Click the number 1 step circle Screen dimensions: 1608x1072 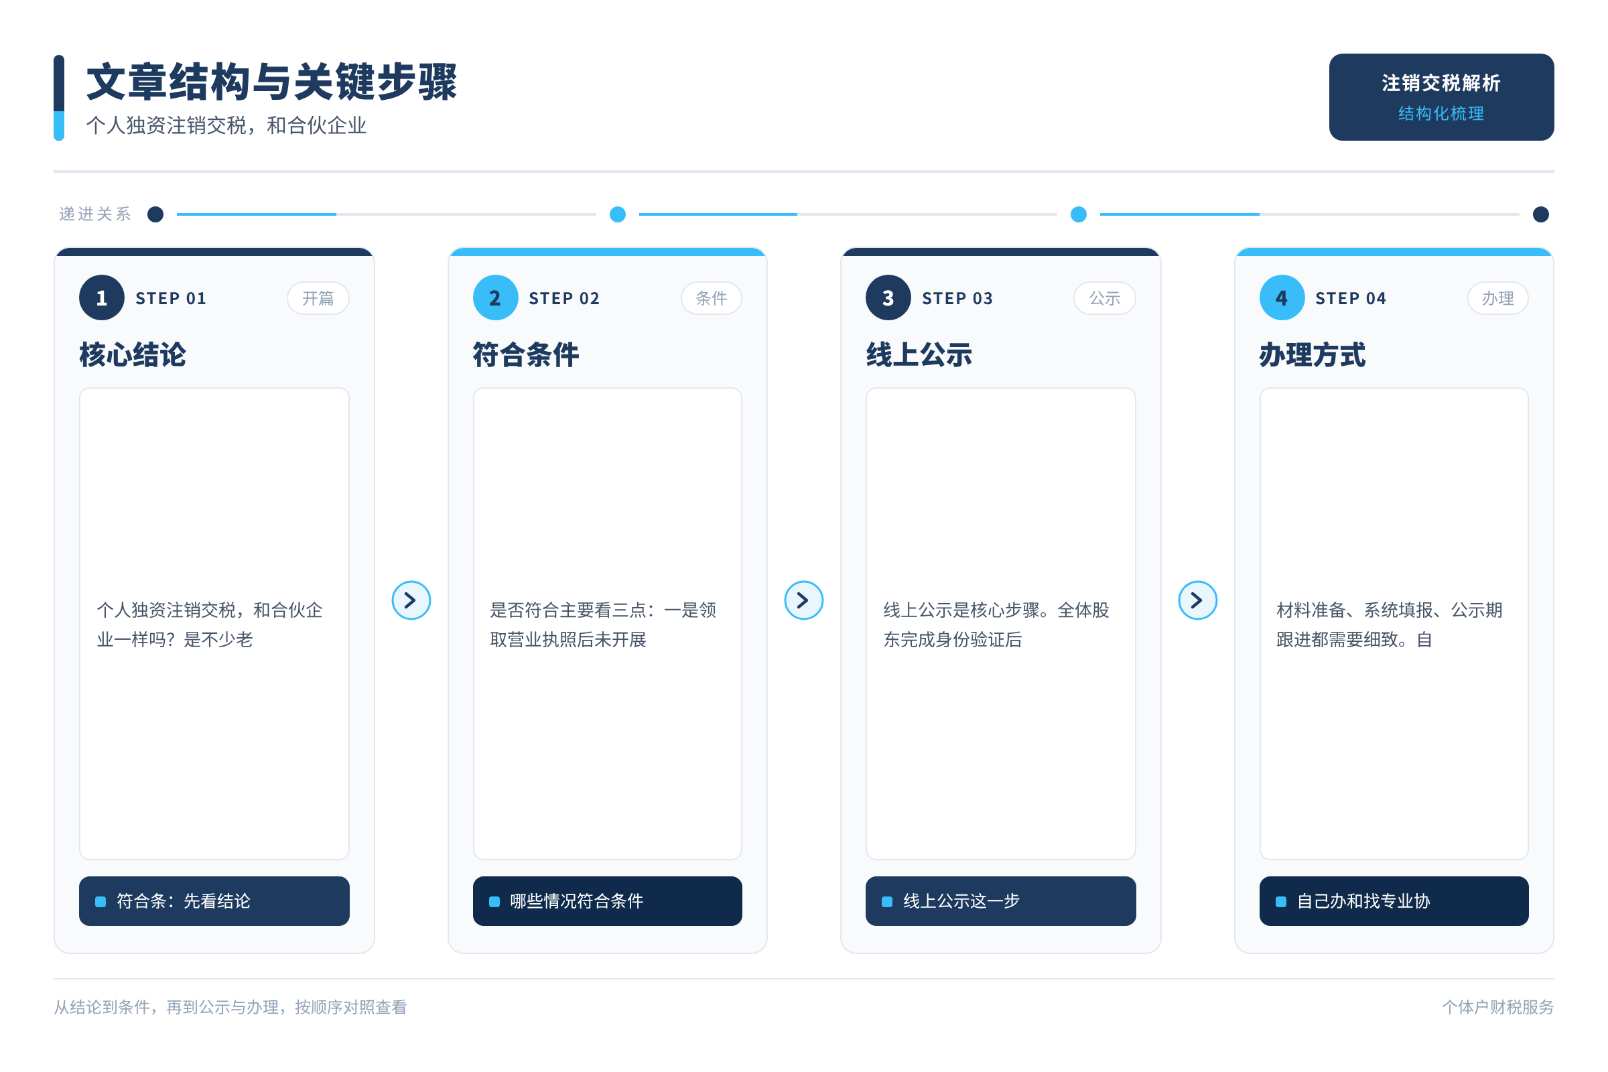tap(102, 298)
